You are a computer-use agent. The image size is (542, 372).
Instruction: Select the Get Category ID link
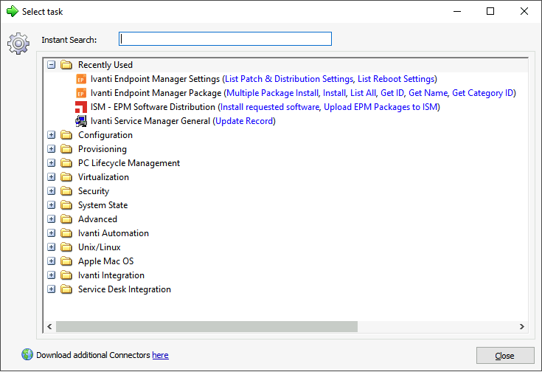[x=482, y=93]
